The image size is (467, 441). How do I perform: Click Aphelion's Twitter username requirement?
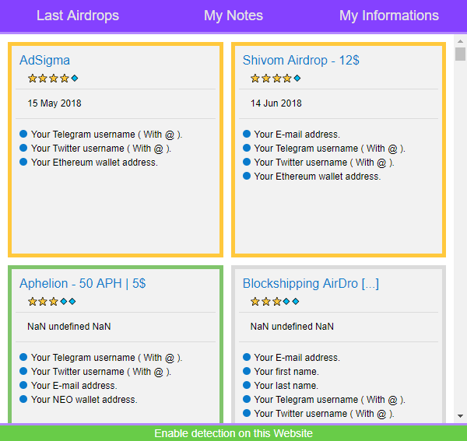point(96,371)
